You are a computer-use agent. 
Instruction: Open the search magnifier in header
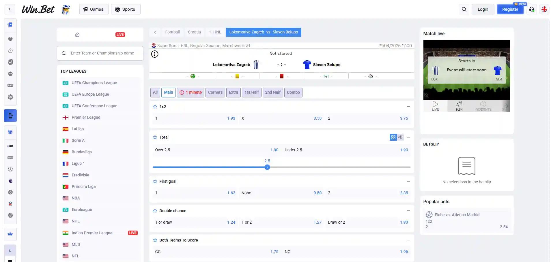(464, 9)
